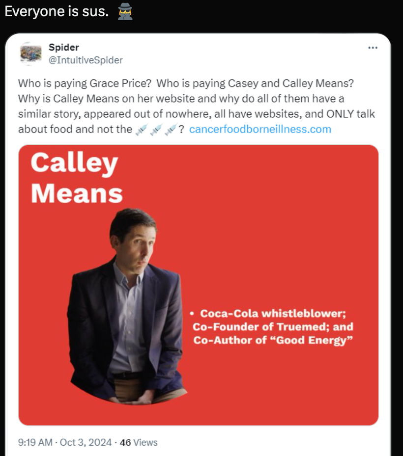Click the "Who is paying Grace Price?" sentence
This screenshot has height=456, width=403.
click(85, 83)
